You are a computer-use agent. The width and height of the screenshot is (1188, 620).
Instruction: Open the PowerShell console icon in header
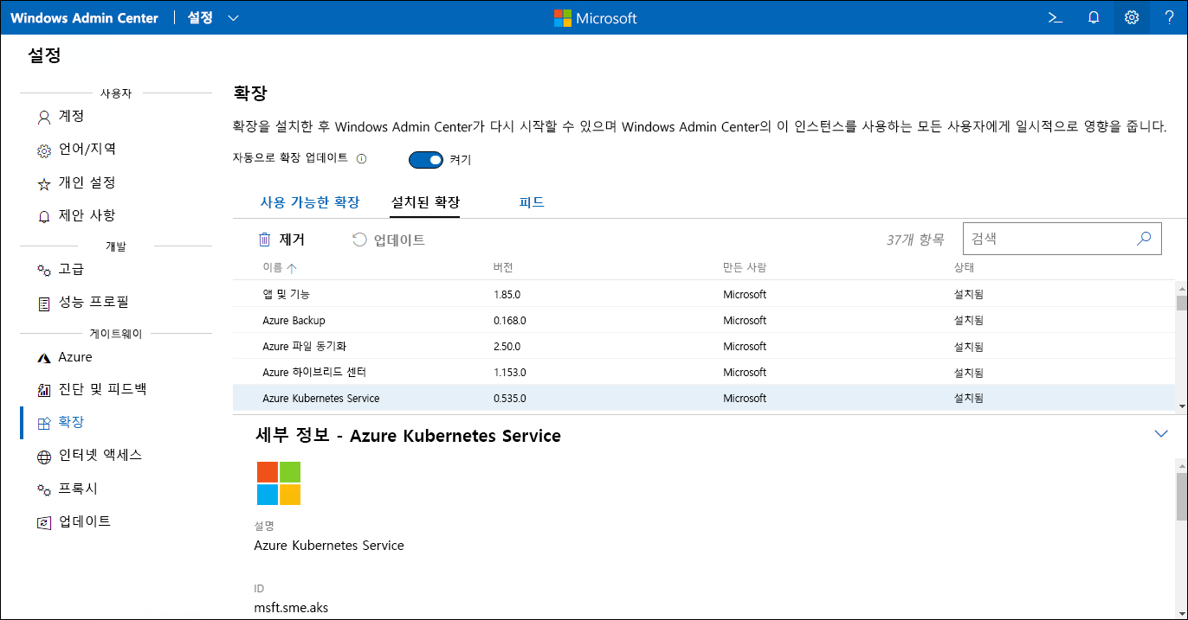[x=1056, y=17]
